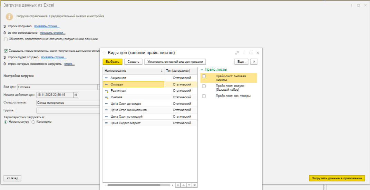
Task: Open calendar picker for Начало действия цен
Action: coord(76,94)
